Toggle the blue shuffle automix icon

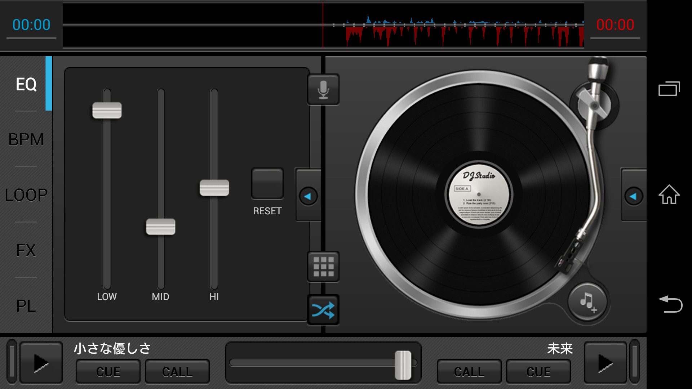323,310
